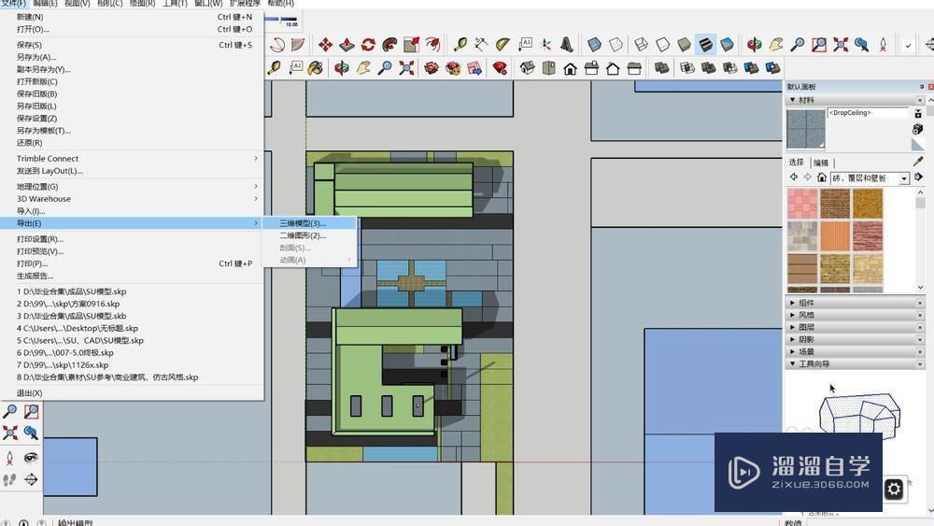Click Create Material icon in materials panel
This screenshot has height=526, width=934.
[x=917, y=129]
